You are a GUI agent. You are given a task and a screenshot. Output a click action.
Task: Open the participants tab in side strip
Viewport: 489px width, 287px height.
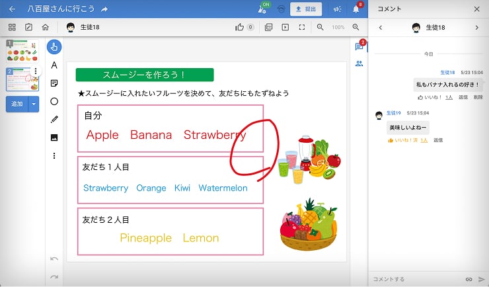tap(359, 63)
